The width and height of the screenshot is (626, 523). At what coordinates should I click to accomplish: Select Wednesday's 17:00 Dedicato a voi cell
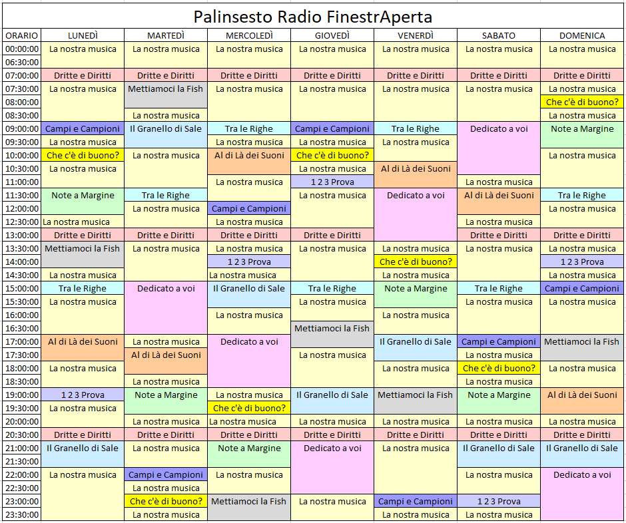[249, 361]
